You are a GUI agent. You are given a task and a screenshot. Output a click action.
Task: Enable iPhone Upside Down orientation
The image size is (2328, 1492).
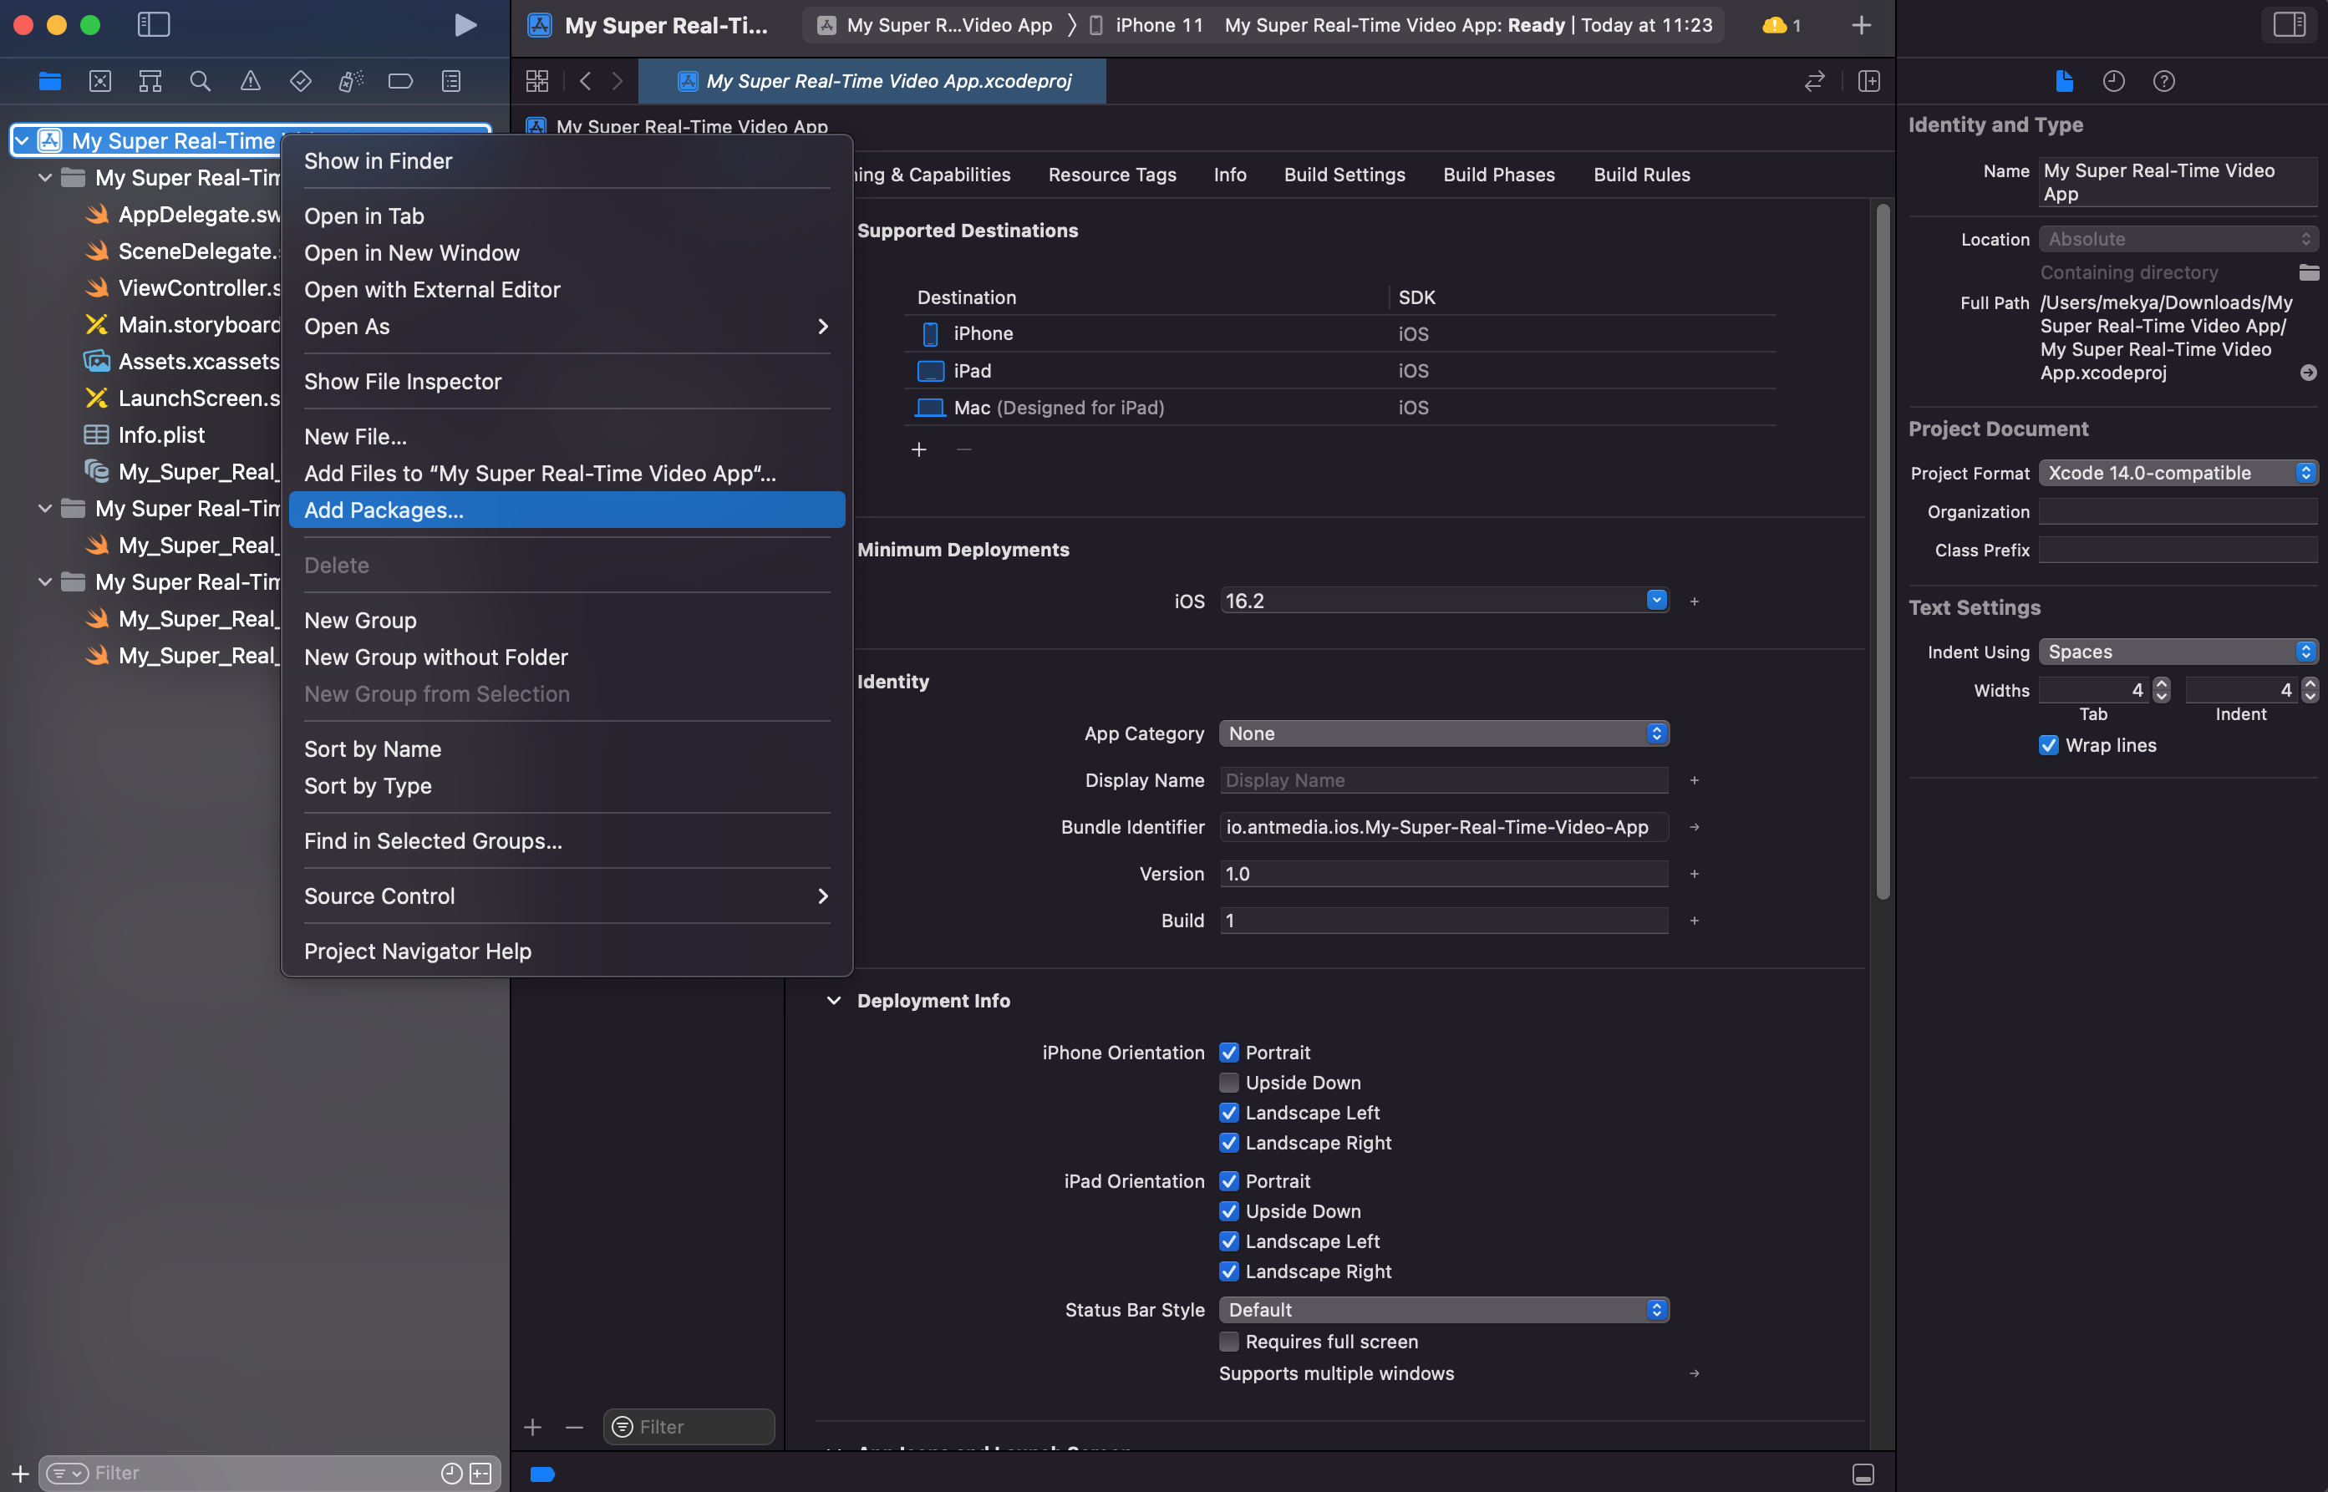(x=1228, y=1082)
